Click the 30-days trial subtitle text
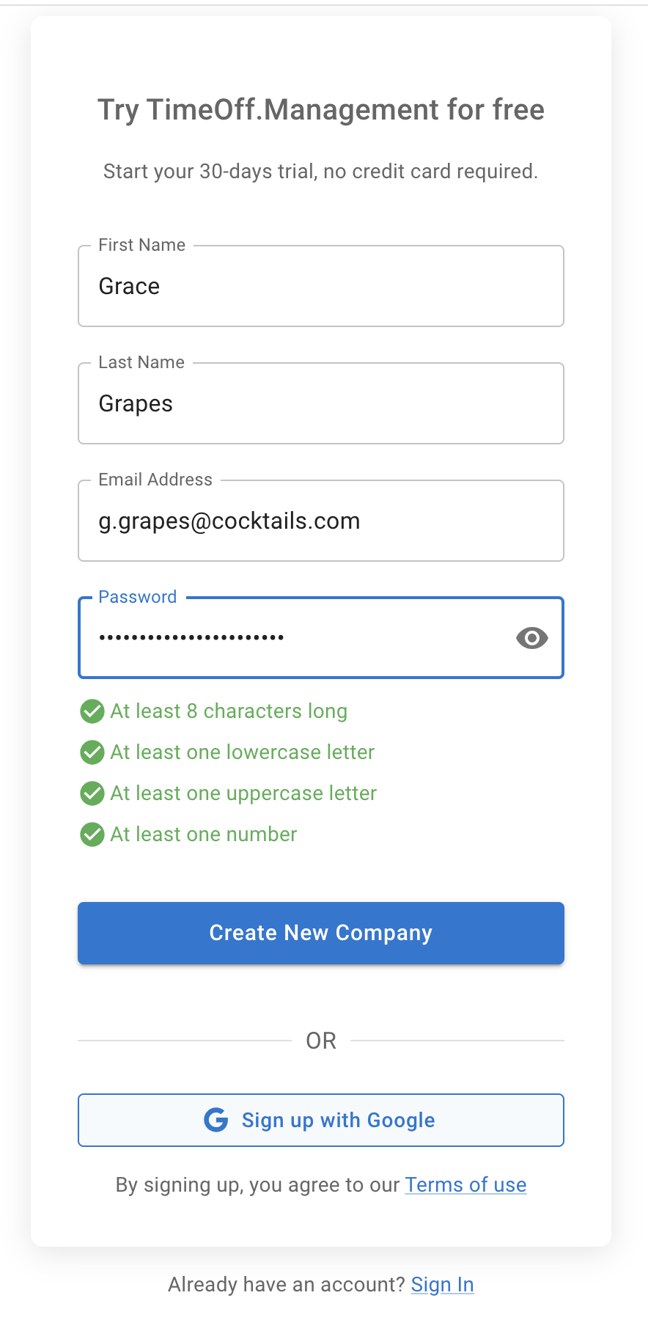Viewport: 648px width, 1320px height. 320,171
